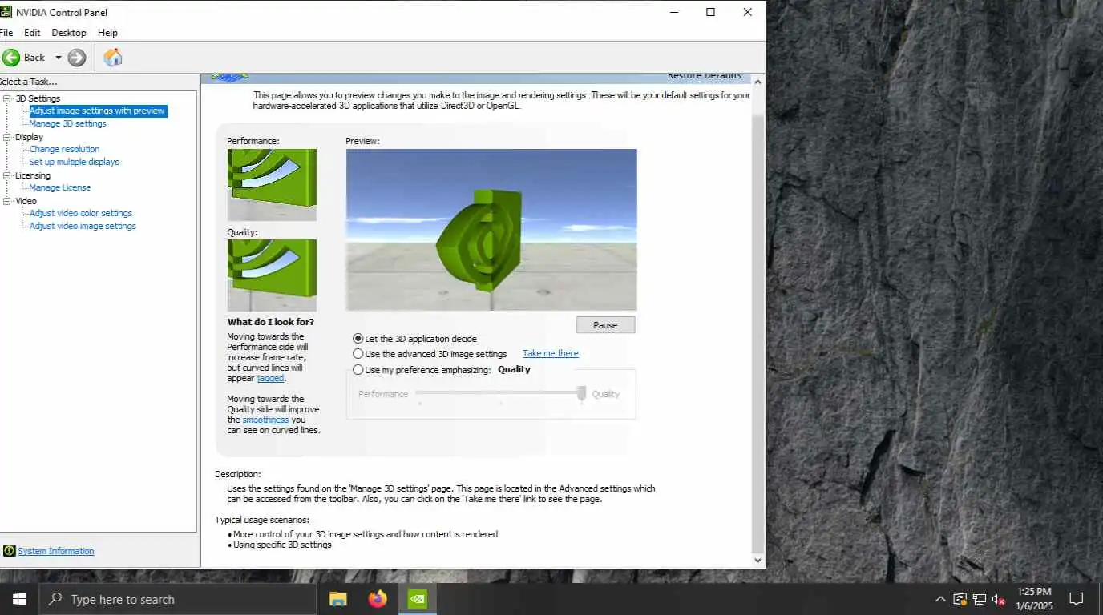Select Adjust image settings with preview
1103x615 pixels.
(x=98, y=111)
